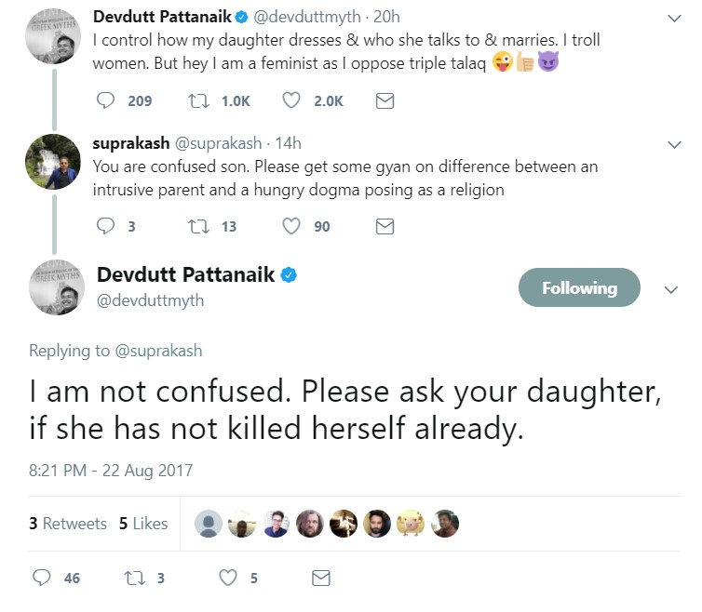Retweet the main tweet with 3 retweets

pos(132,578)
